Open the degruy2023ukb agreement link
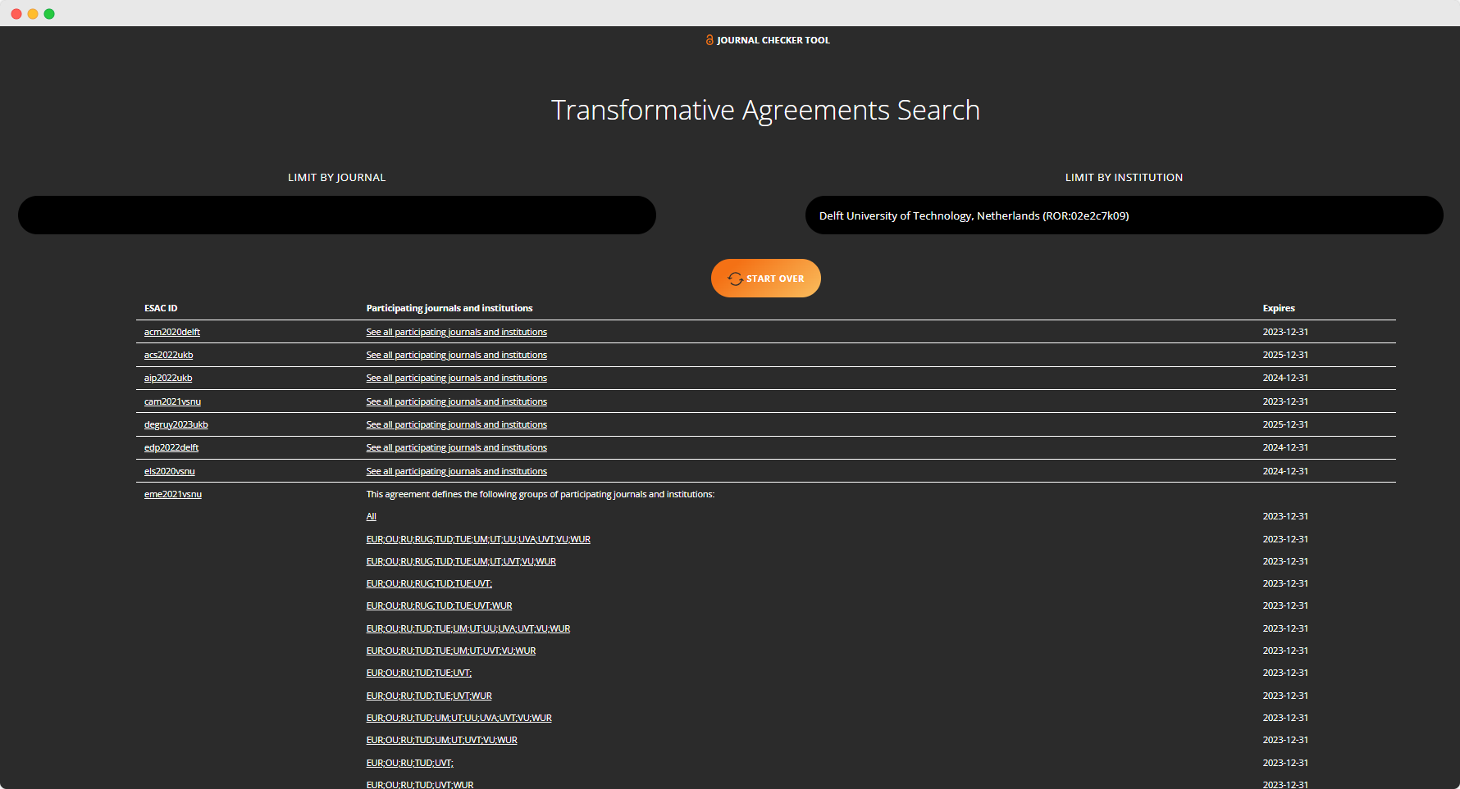The image size is (1460, 789). pos(176,424)
